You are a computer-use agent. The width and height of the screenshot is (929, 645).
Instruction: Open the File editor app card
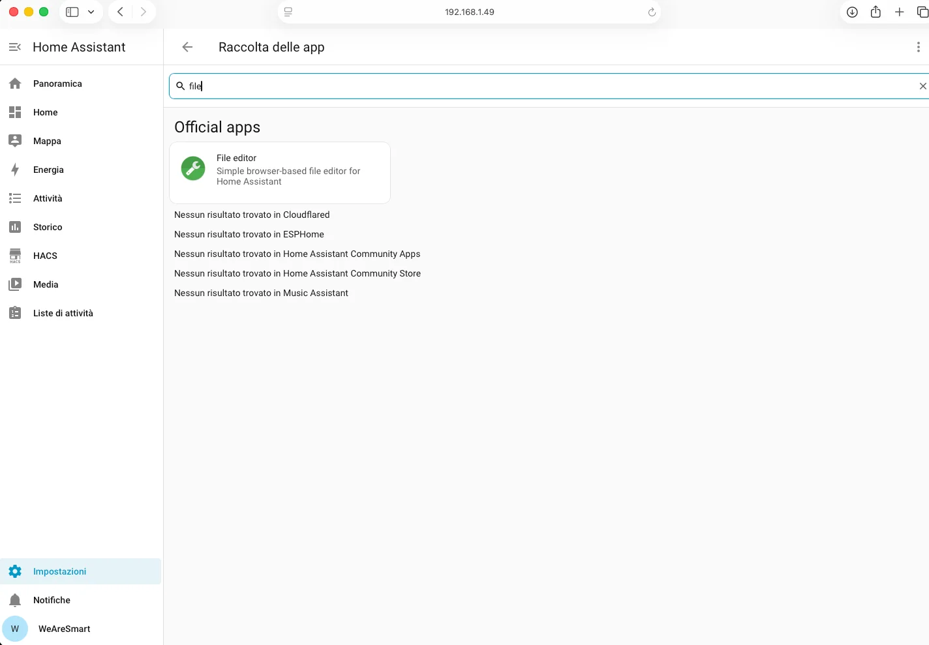click(280, 173)
